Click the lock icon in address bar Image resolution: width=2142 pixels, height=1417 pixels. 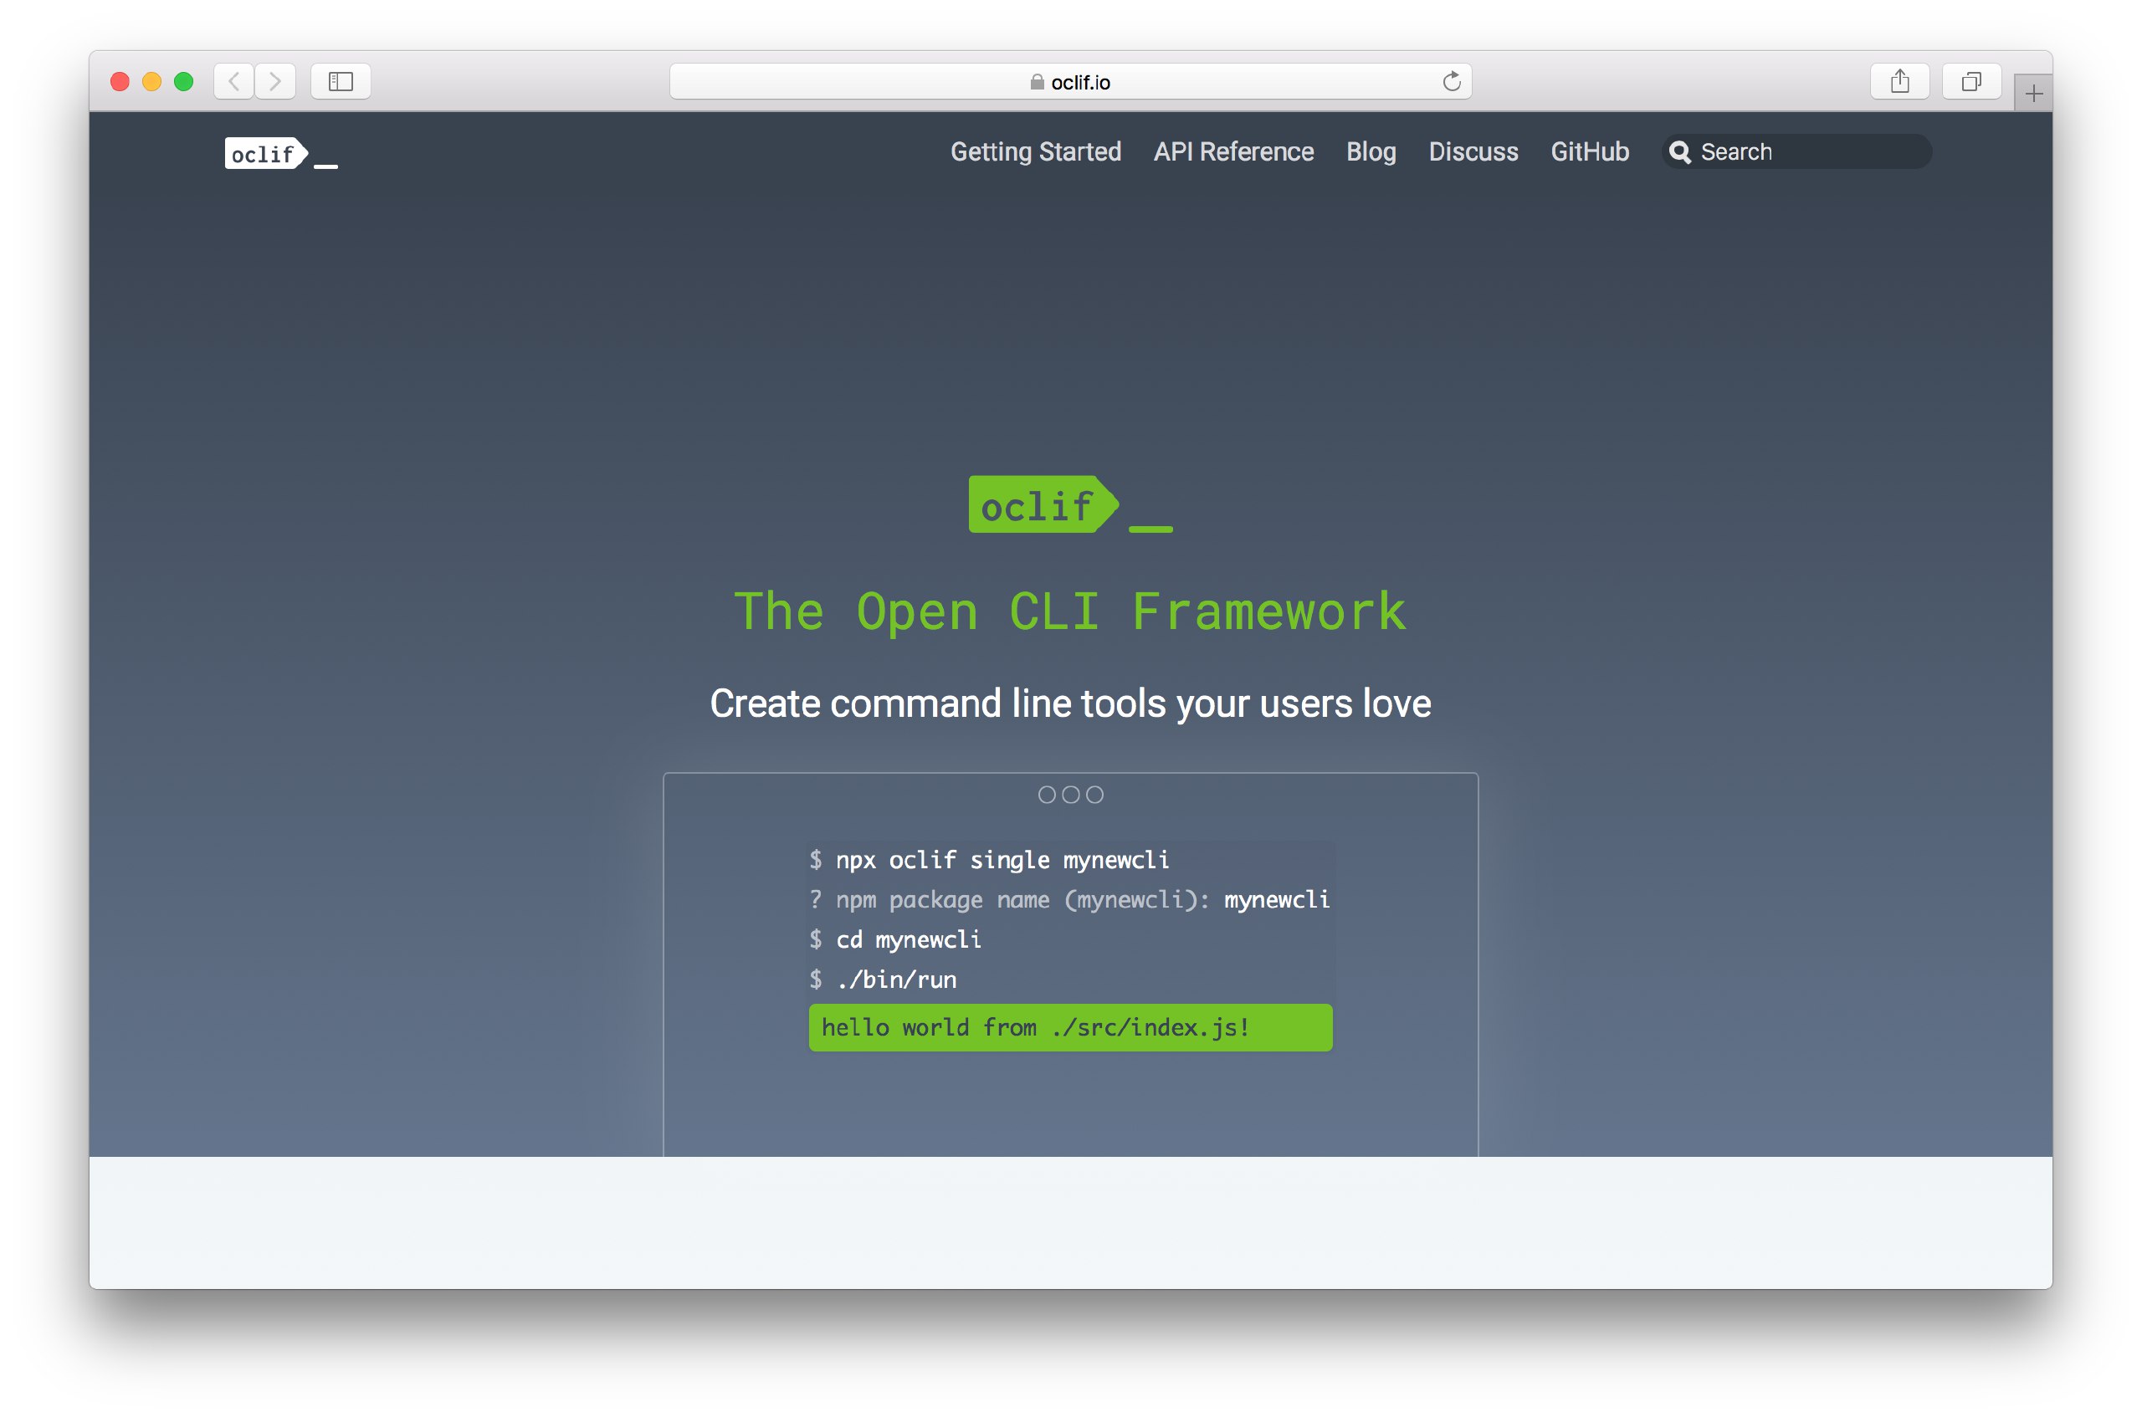pyautogui.click(x=1037, y=81)
